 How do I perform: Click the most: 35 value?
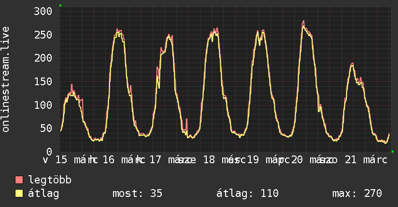(137, 194)
